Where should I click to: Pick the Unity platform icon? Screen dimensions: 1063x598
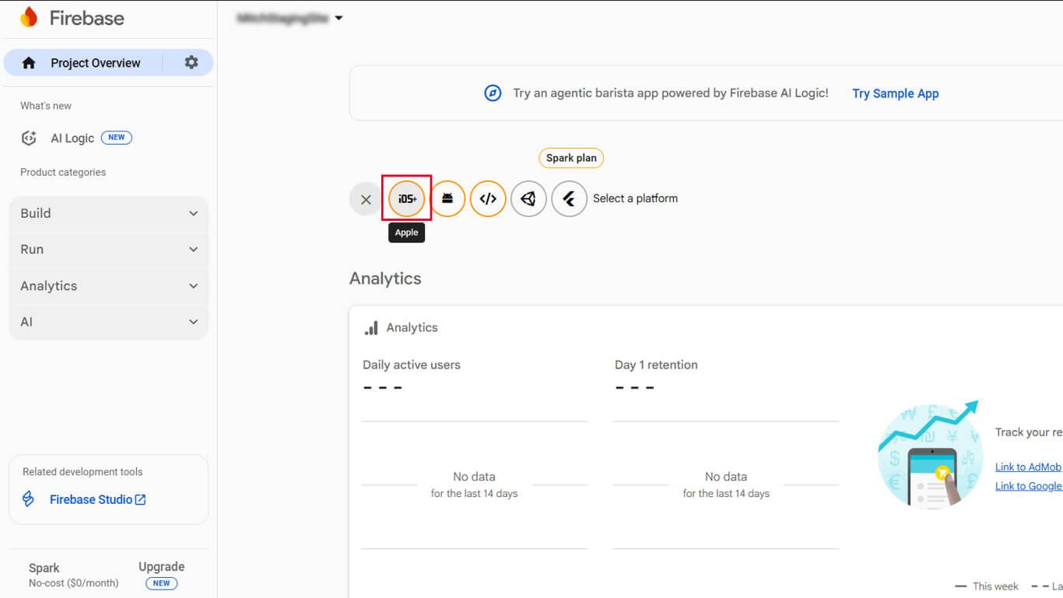pos(528,199)
